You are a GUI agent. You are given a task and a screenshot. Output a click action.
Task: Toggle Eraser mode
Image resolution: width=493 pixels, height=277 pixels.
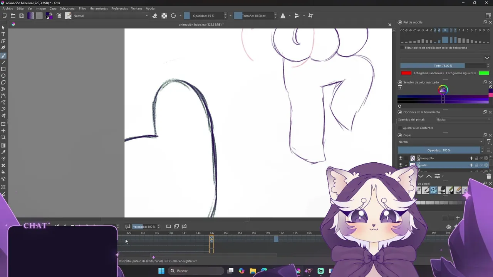point(155,16)
